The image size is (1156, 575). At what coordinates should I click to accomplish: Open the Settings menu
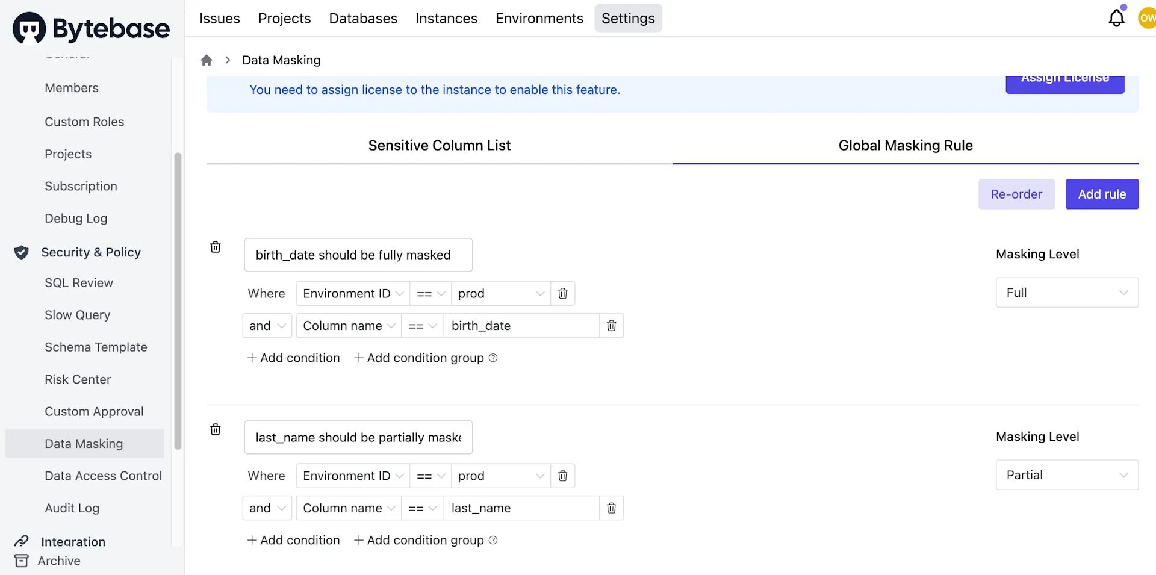click(628, 18)
